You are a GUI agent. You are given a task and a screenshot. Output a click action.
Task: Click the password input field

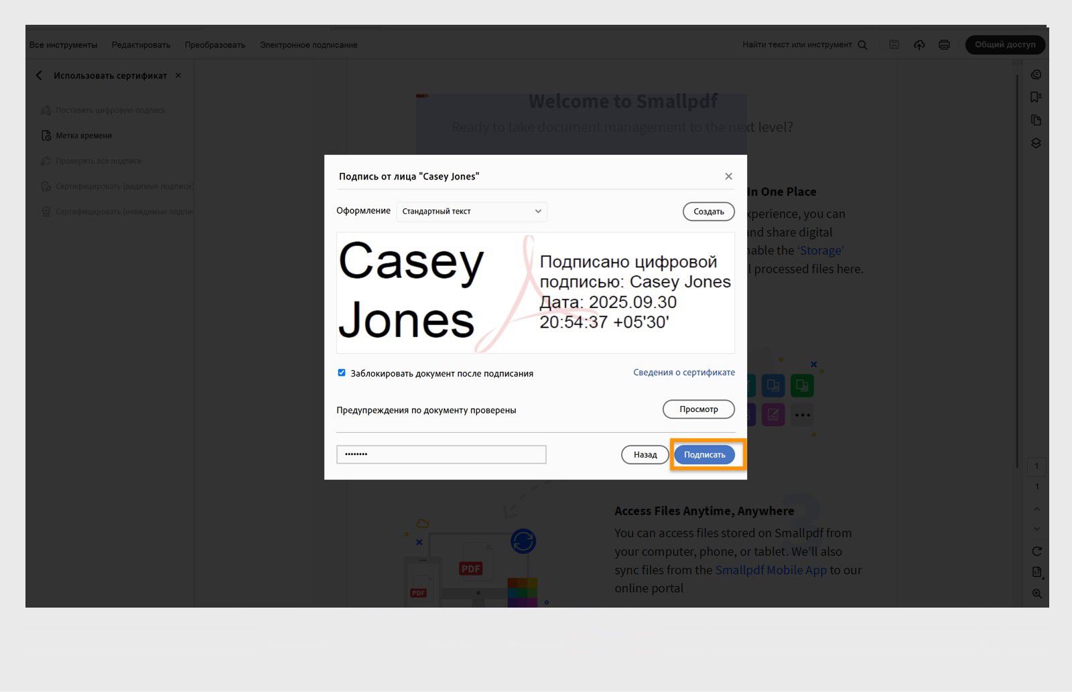click(442, 454)
